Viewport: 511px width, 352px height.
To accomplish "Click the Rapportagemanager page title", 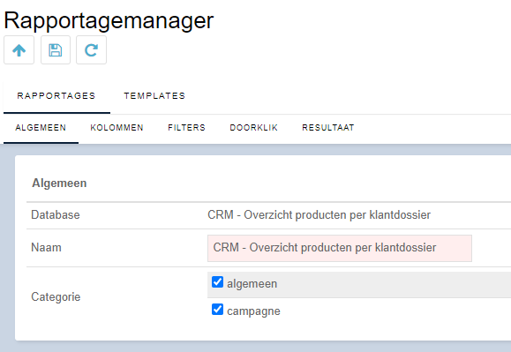I will tap(109, 21).
